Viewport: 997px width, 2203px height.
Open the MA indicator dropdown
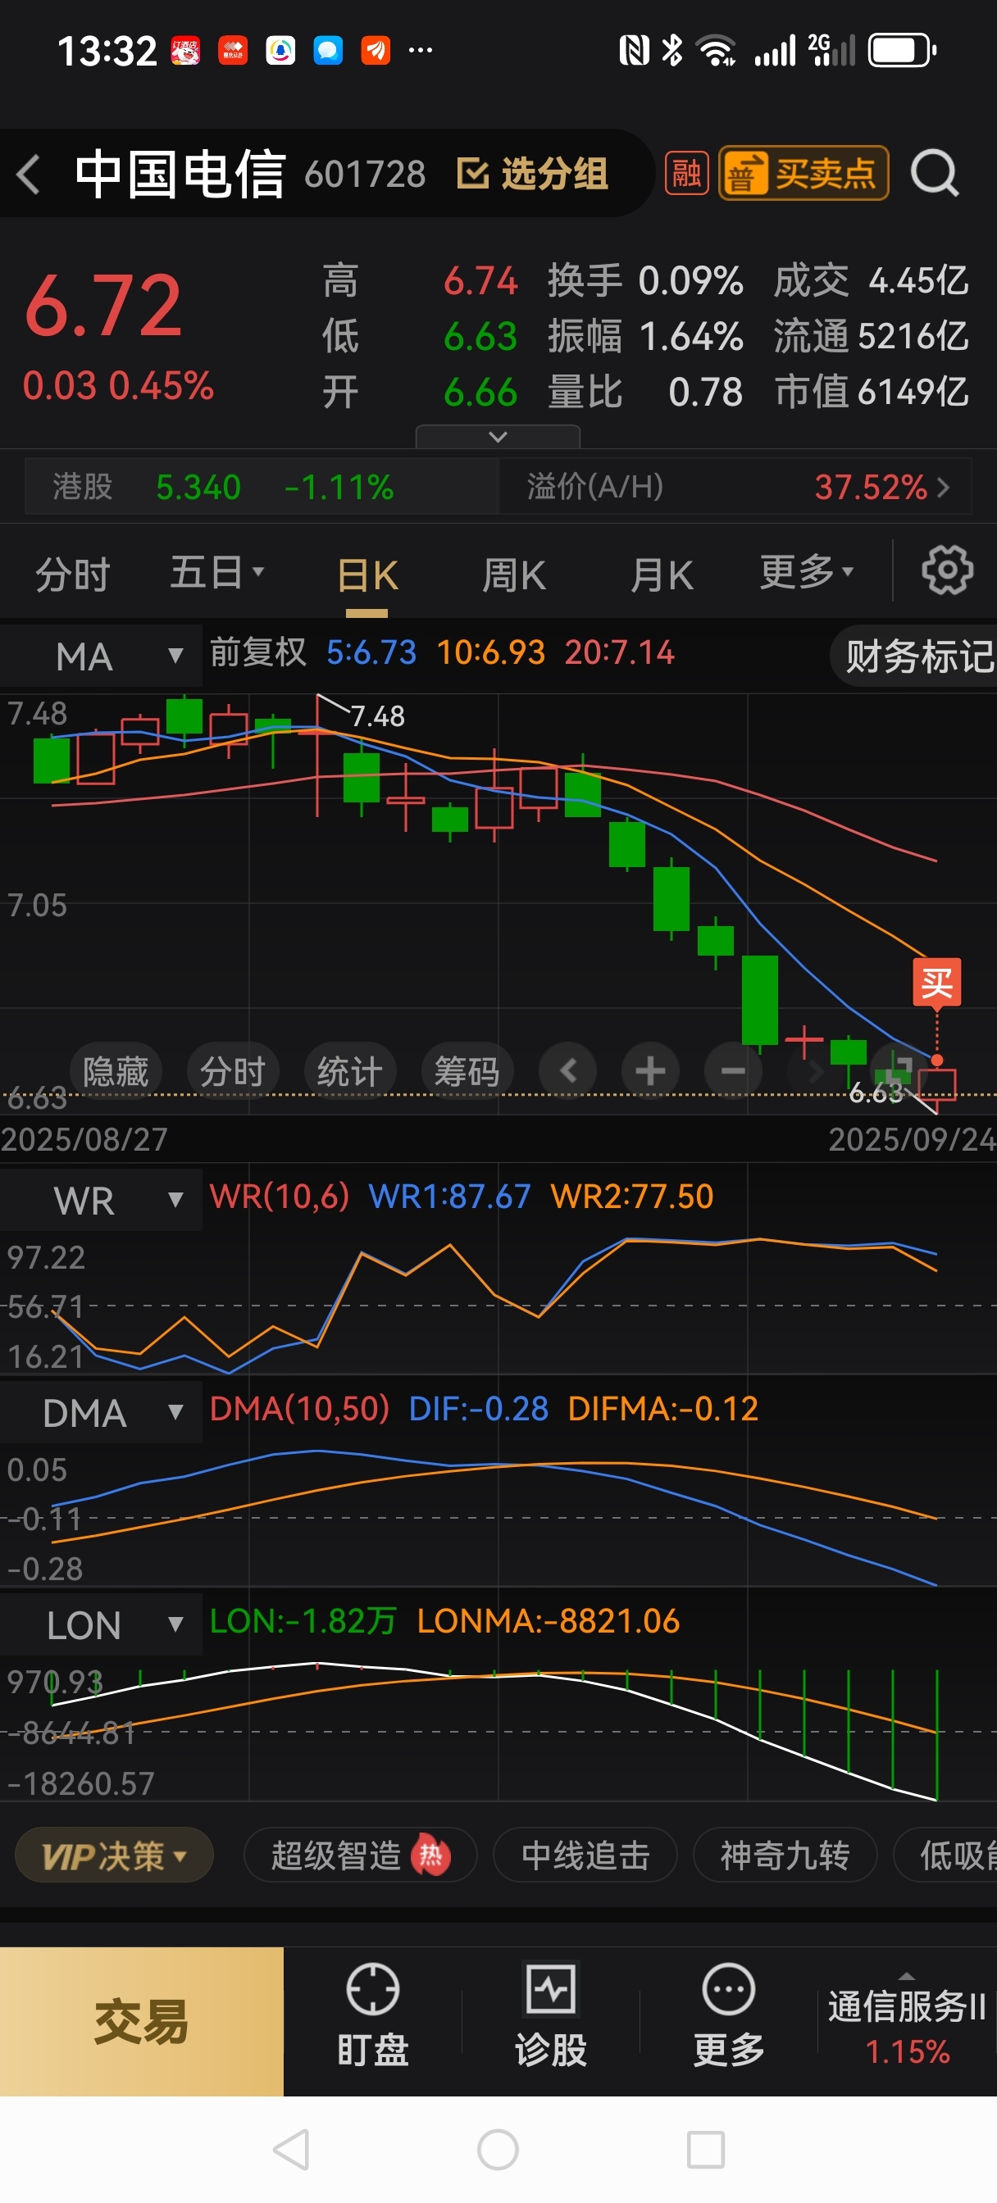101,656
